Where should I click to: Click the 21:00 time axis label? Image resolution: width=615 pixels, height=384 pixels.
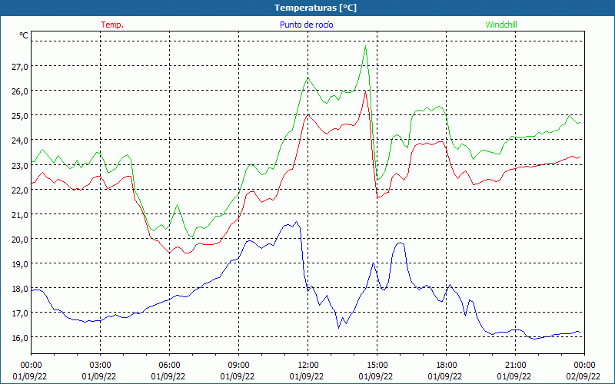pyautogui.click(x=515, y=366)
